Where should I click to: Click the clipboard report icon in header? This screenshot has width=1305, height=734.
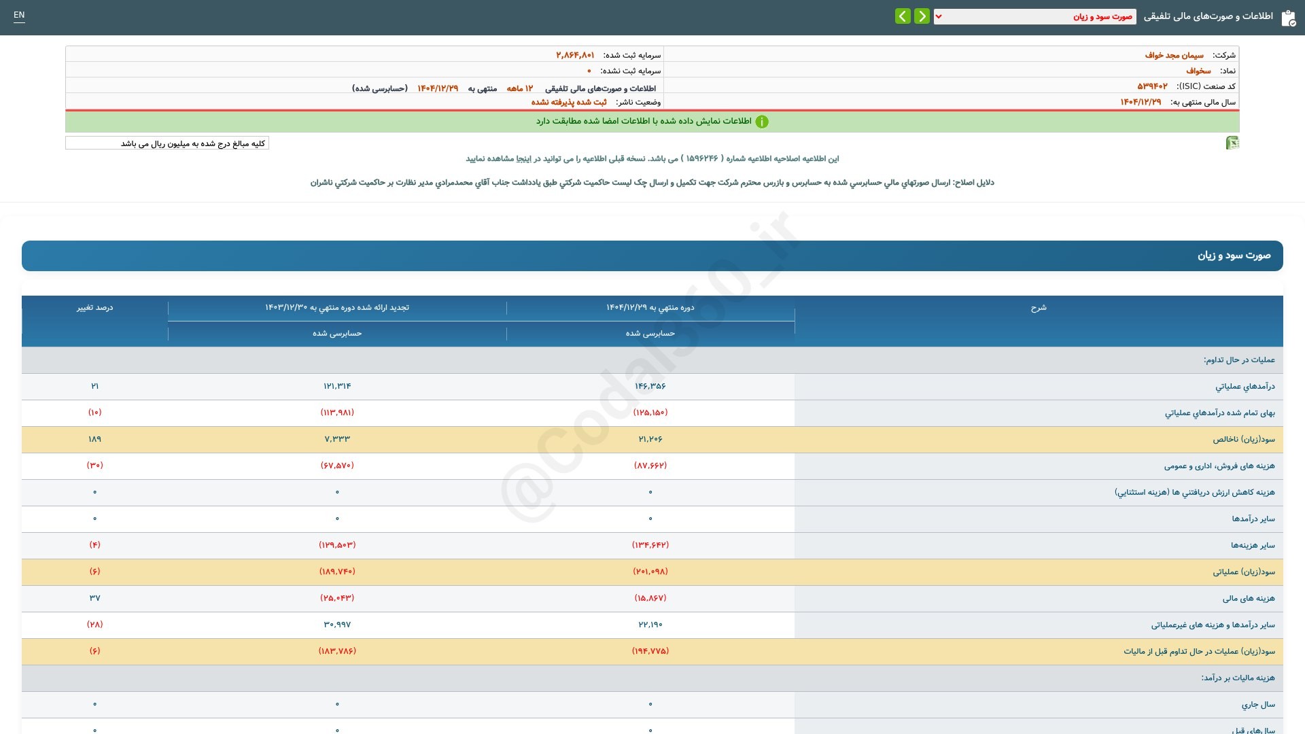[1288, 18]
